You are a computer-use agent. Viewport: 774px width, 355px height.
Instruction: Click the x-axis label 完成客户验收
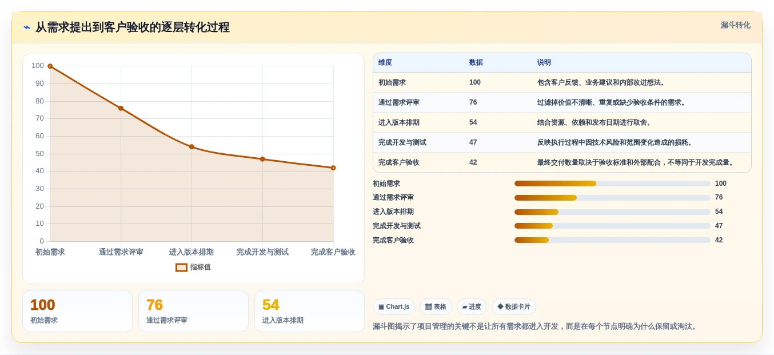coord(333,252)
